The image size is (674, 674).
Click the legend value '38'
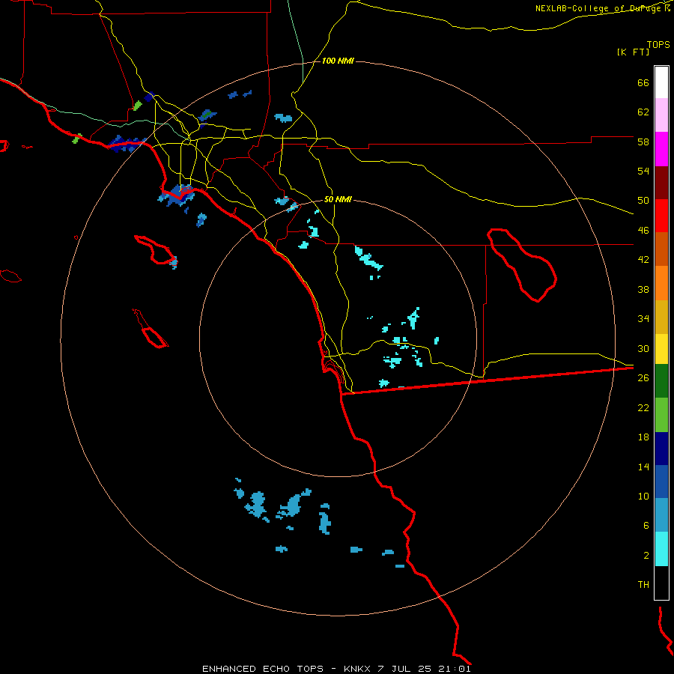pos(643,289)
